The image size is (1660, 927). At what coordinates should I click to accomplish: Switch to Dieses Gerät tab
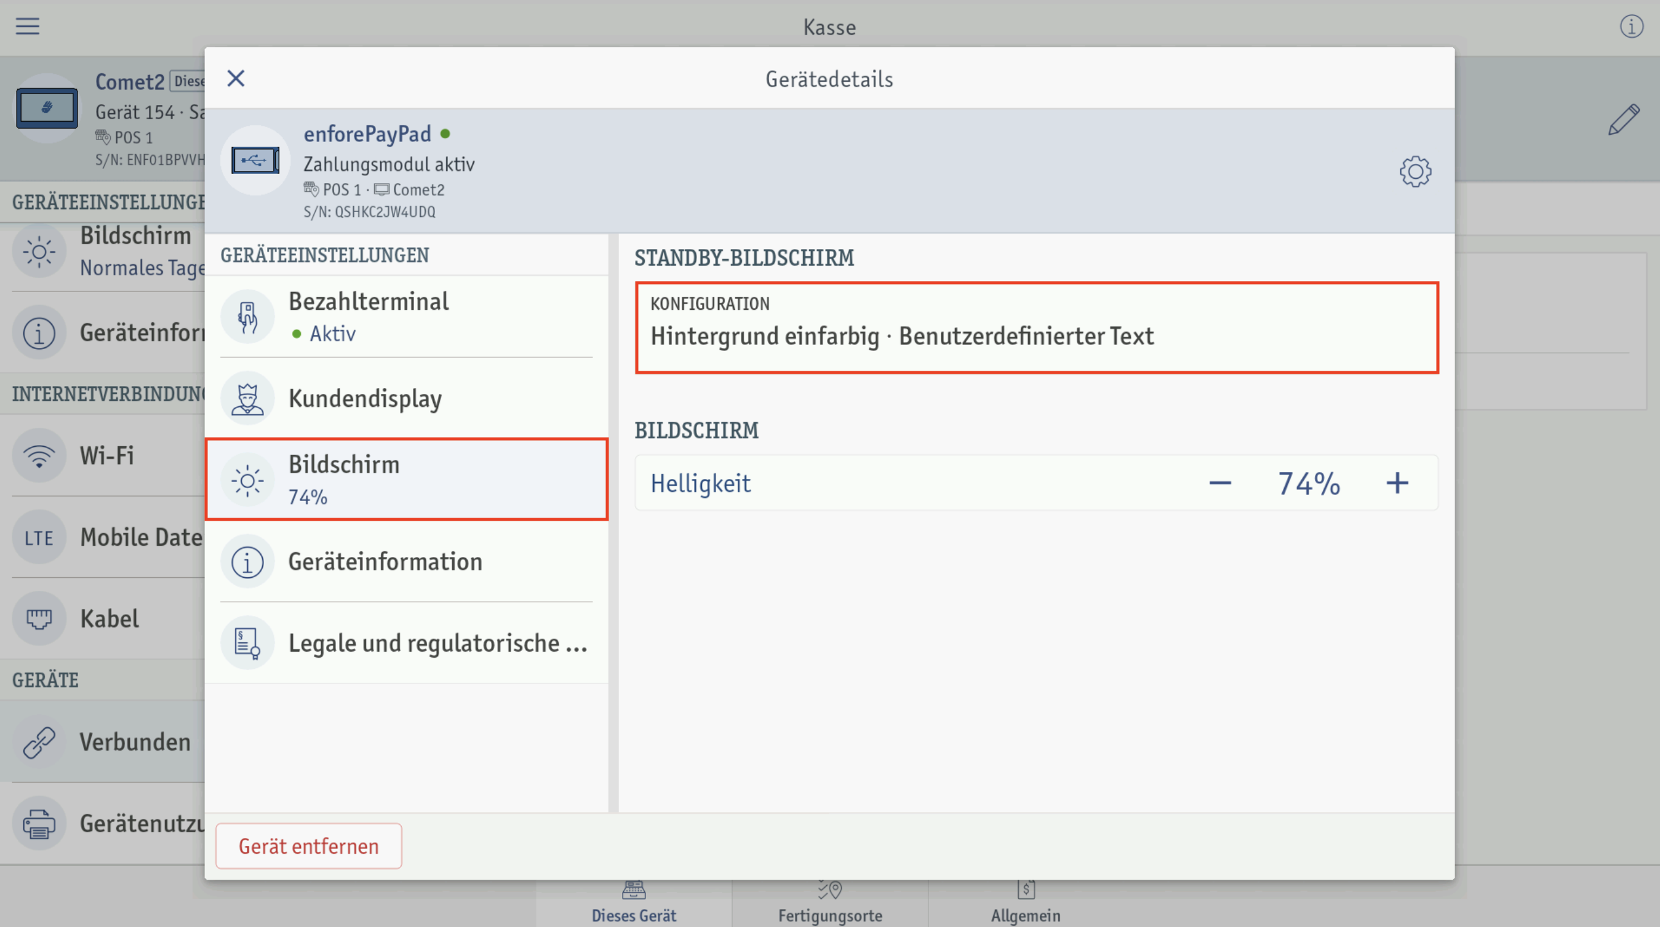634,903
